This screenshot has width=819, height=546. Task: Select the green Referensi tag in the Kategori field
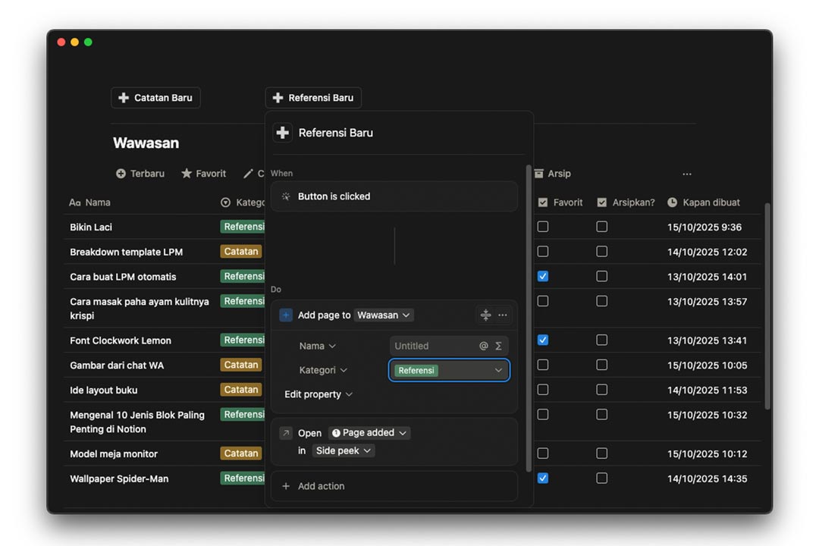coord(416,370)
